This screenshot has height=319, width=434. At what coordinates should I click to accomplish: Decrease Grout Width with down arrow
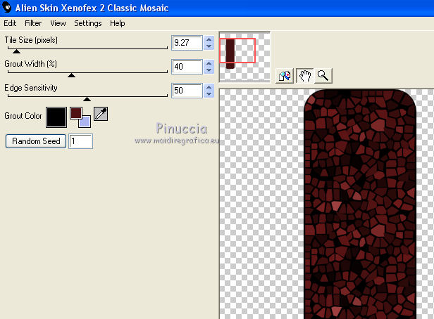(209, 70)
